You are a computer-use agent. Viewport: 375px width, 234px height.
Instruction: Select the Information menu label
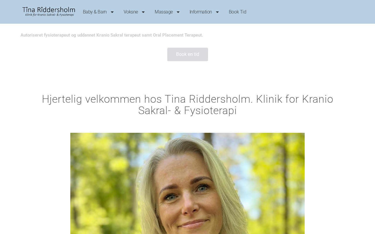point(201,12)
